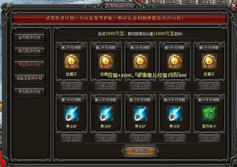Viewport: 237px width, 167px height.
Task: Claim the Day 15 寒冰铲 reward
Action: tap(140, 138)
